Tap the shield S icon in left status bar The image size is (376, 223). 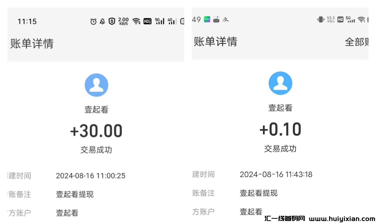[x=112, y=21]
